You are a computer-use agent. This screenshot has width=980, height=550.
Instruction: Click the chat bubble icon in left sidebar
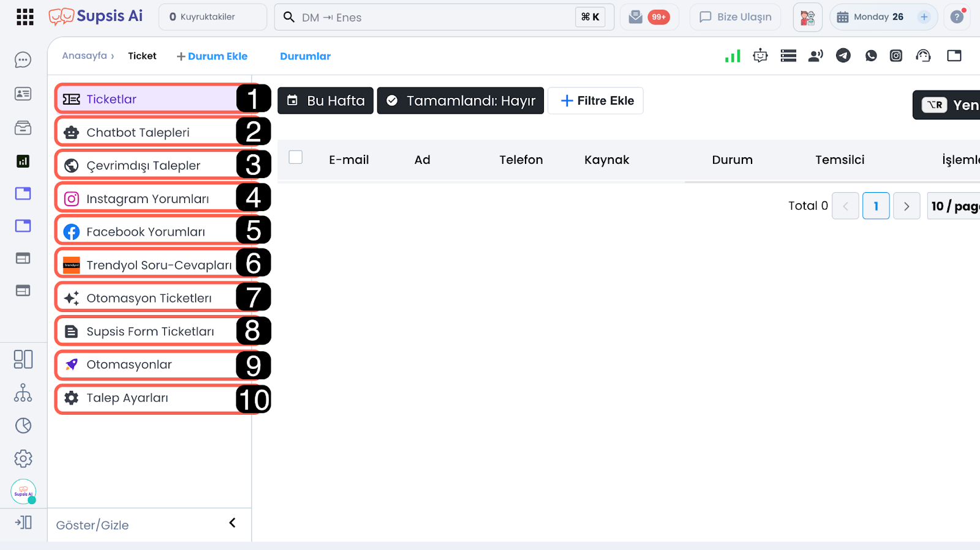23,60
